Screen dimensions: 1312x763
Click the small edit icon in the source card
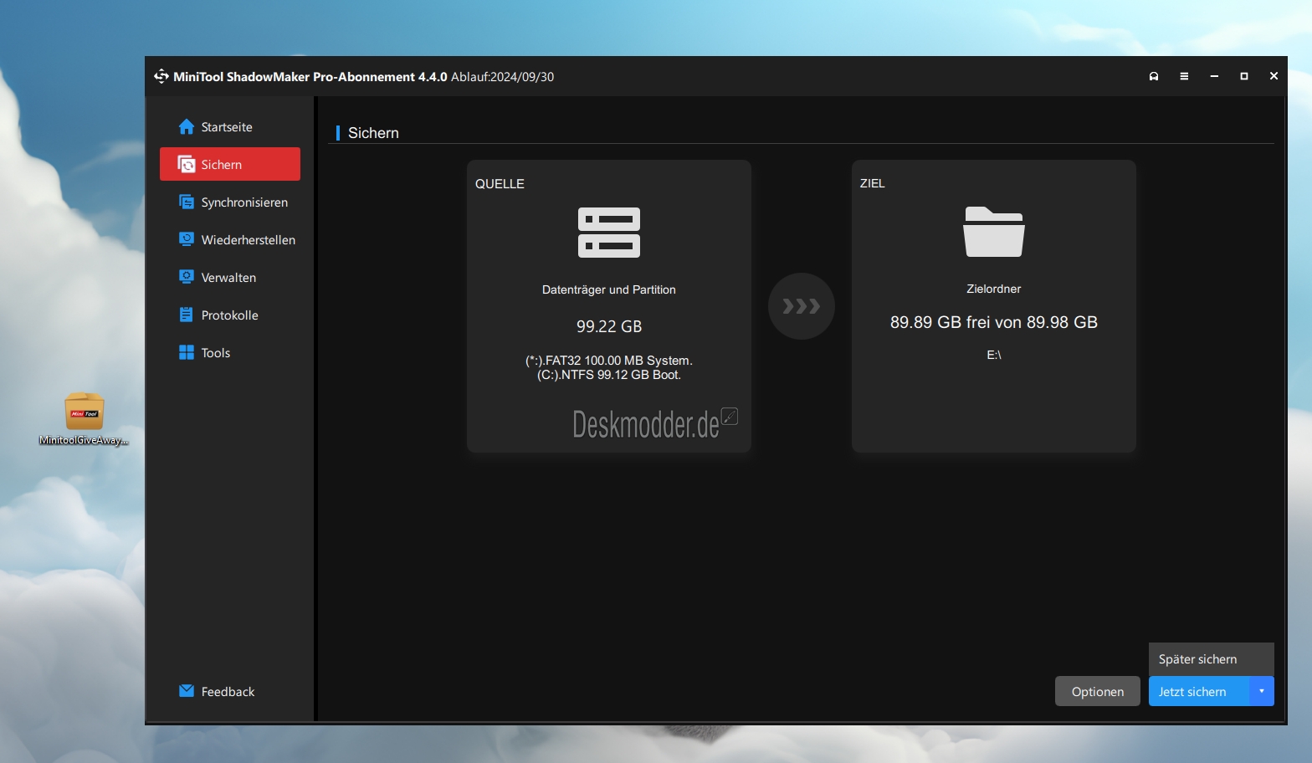click(730, 416)
